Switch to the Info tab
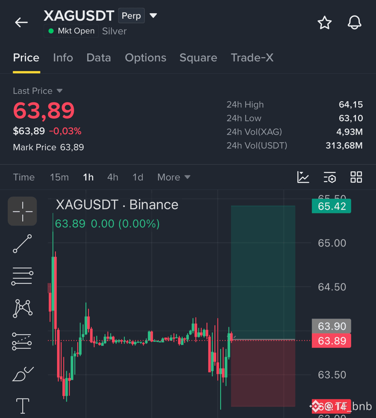The height and width of the screenshot is (418, 376). point(63,58)
